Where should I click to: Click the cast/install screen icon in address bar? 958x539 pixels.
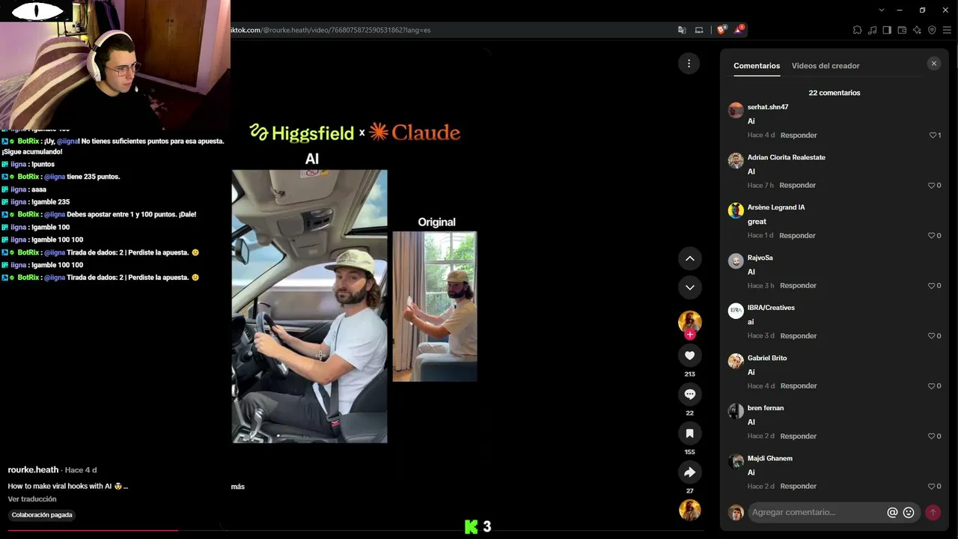click(x=699, y=30)
